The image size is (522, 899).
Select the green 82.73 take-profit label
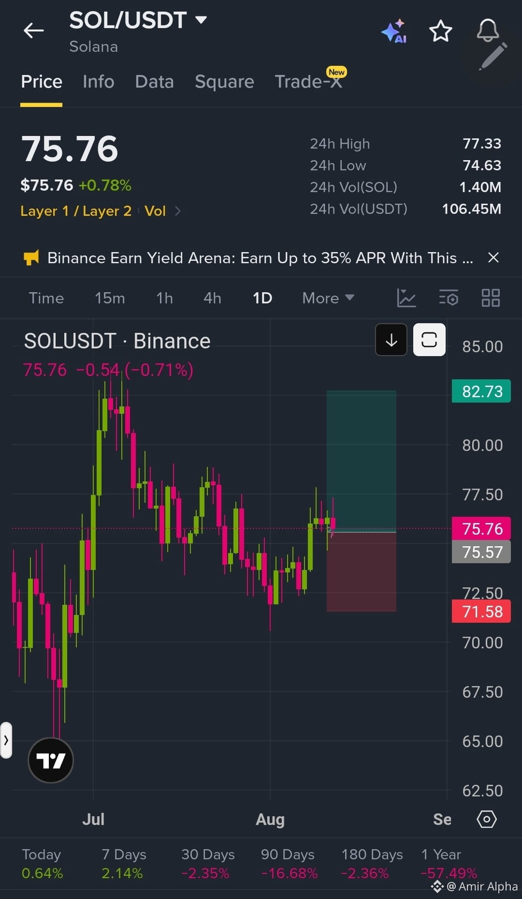pos(481,391)
